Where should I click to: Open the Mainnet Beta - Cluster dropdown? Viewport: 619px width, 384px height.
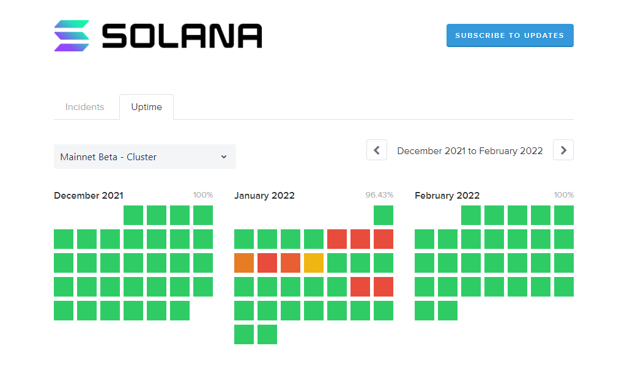click(x=145, y=157)
